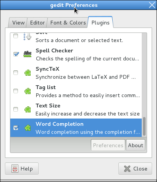157x182 pixels.
Task: Click the Spell Checker Abc icon
Action: [x=28, y=54]
